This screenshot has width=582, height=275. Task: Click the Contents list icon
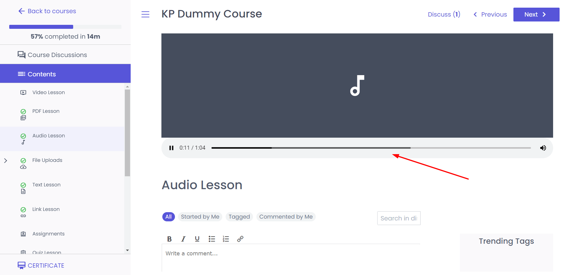coord(22,74)
